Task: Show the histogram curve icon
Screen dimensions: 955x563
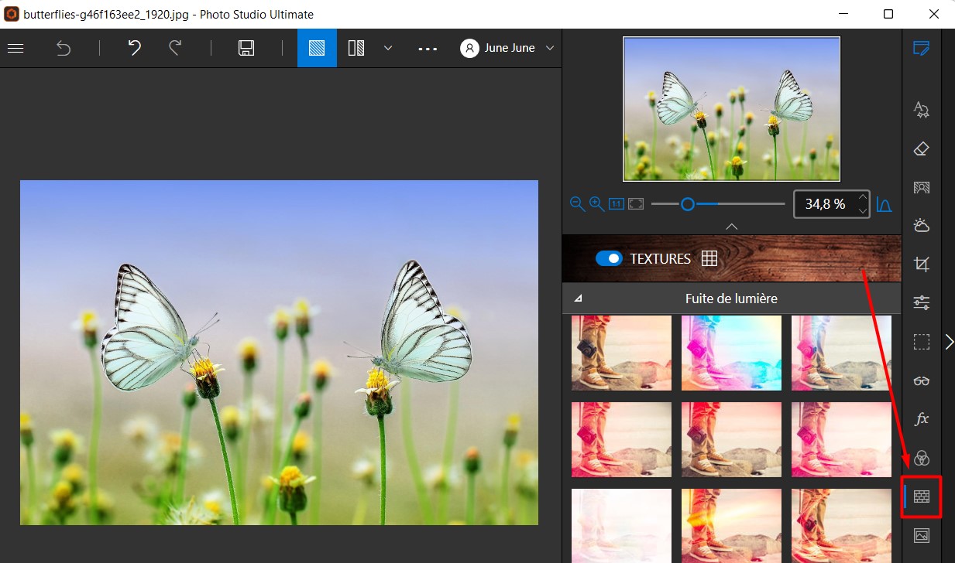Action: click(884, 204)
